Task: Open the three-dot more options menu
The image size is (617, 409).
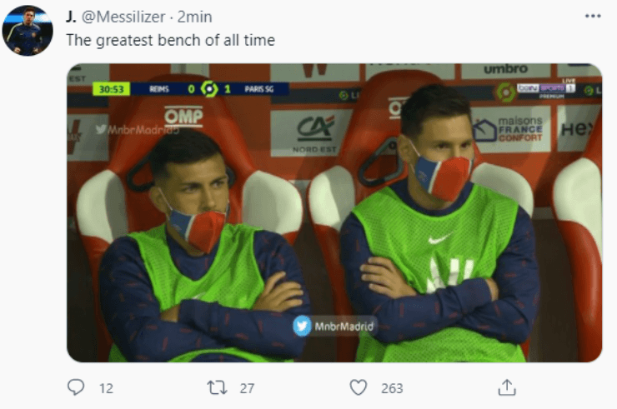Action: pos(593,16)
